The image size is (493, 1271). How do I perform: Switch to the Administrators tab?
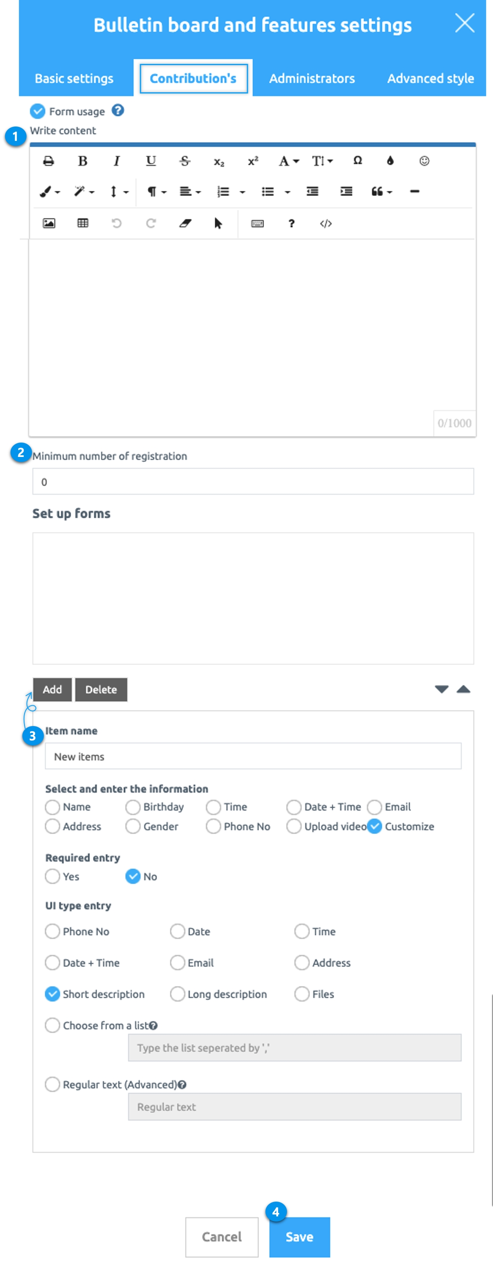tap(312, 78)
